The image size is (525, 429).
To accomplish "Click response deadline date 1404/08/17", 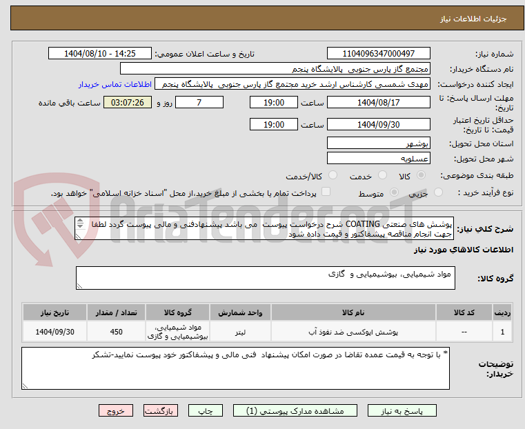I will pos(378,102).
